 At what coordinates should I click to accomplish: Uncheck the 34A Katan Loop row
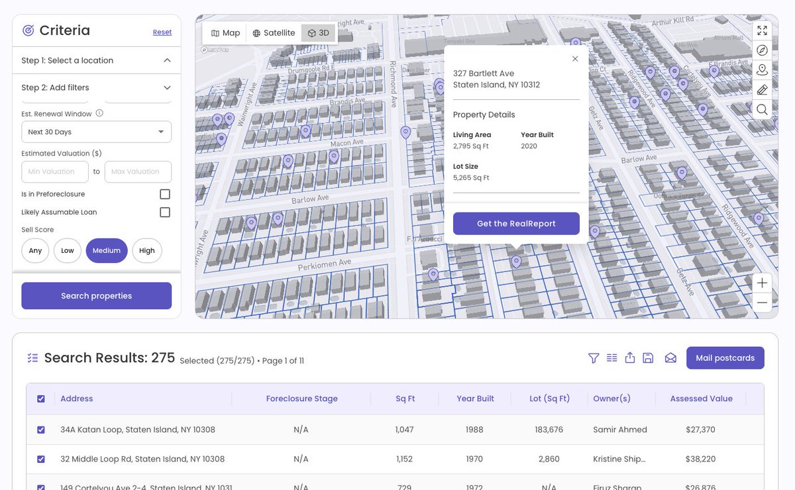click(41, 430)
